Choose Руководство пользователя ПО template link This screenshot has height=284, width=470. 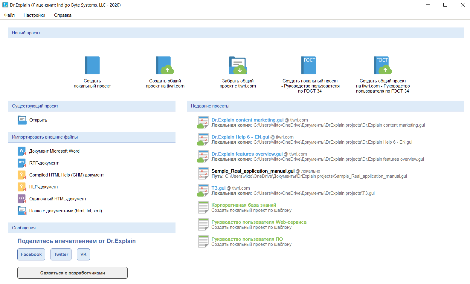point(247,239)
